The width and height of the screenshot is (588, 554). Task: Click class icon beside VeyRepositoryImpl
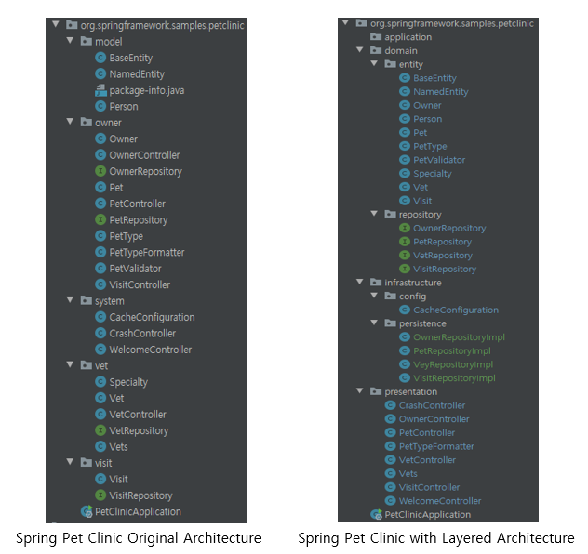point(404,364)
